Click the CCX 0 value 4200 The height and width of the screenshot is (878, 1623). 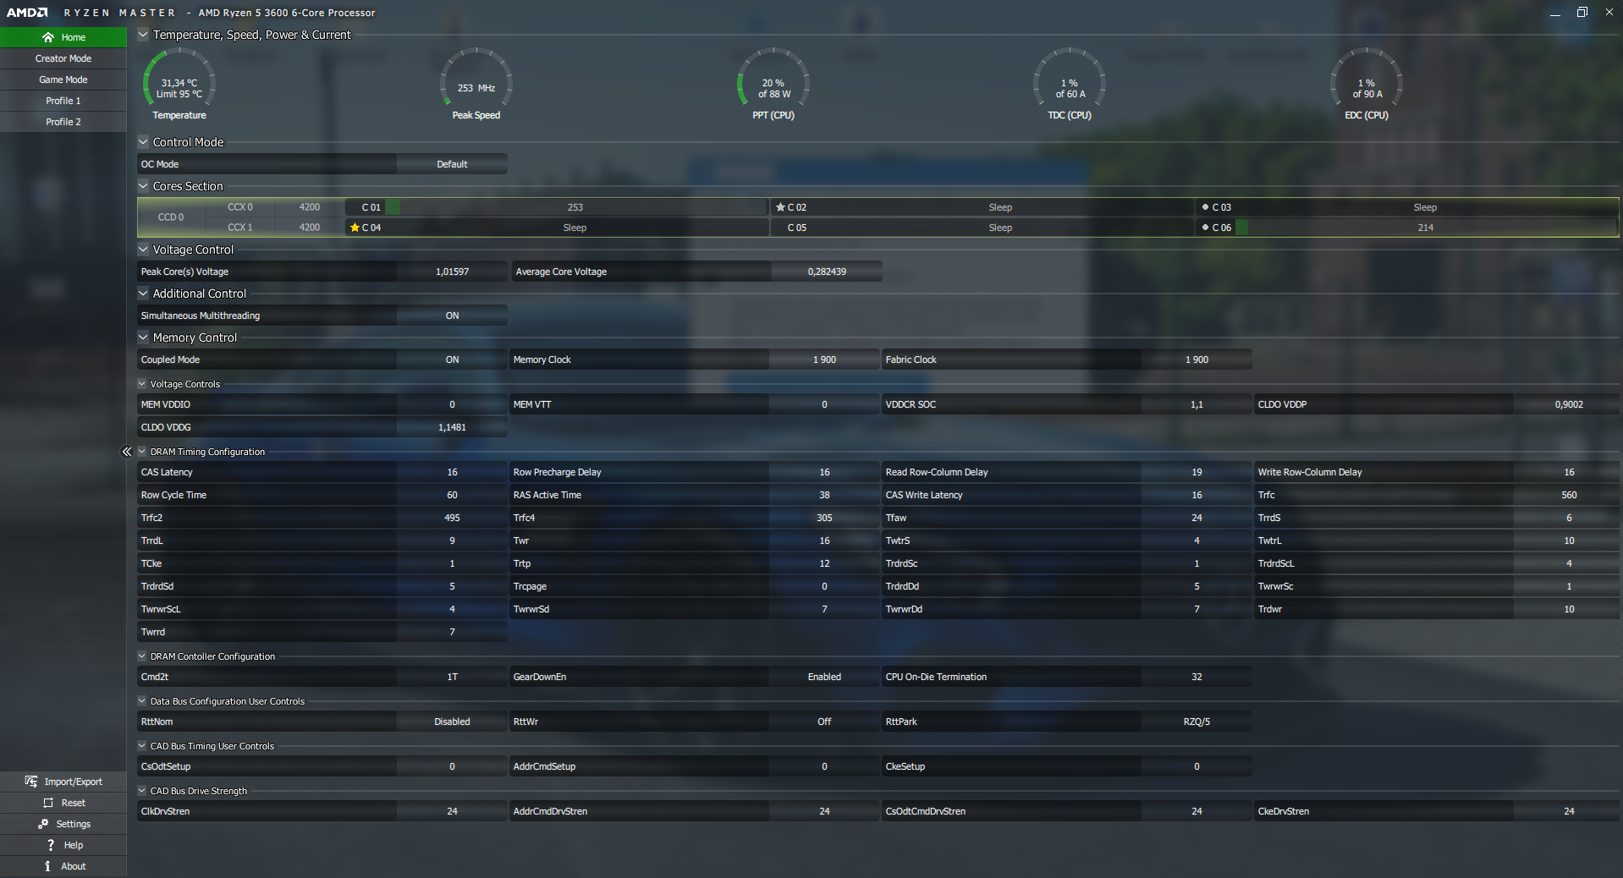tap(310, 207)
